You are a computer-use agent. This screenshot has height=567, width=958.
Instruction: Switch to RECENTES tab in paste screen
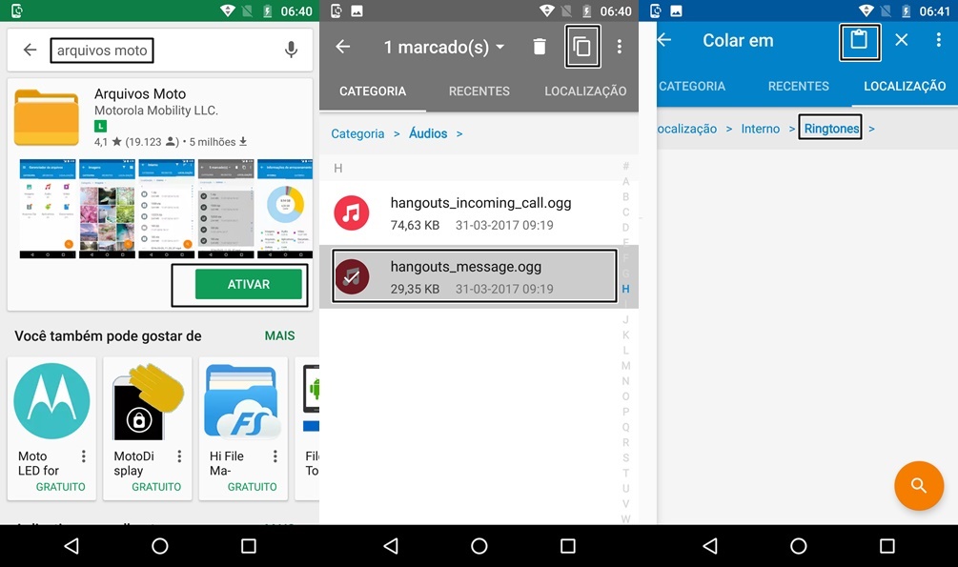[x=799, y=86]
